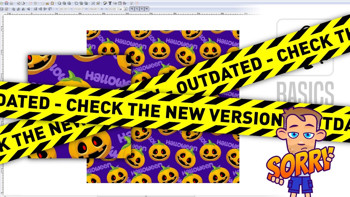Screen dimensions: 350x197
Task: Undo the last action
Action: [30, 3]
